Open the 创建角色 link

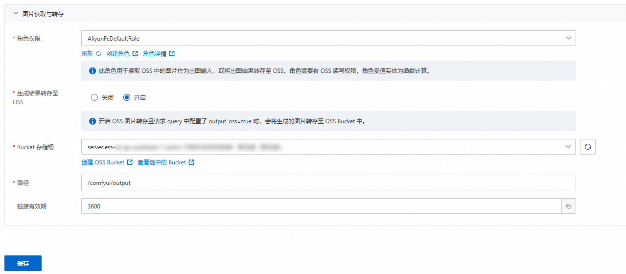pyautogui.click(x=118, y=54)
